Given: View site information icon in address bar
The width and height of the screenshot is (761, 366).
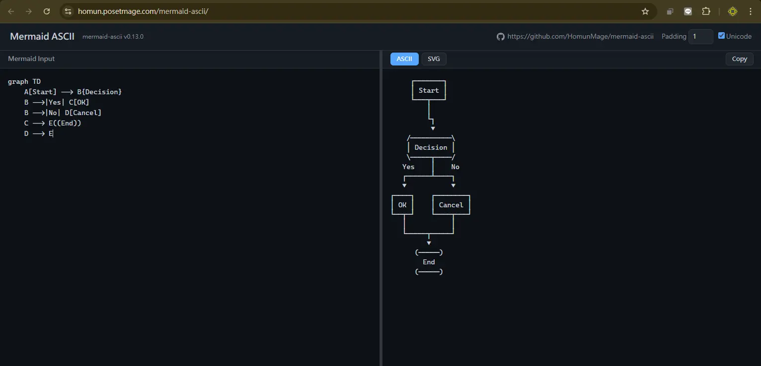Looking at the screenshot, I should [x=68, y=11].
